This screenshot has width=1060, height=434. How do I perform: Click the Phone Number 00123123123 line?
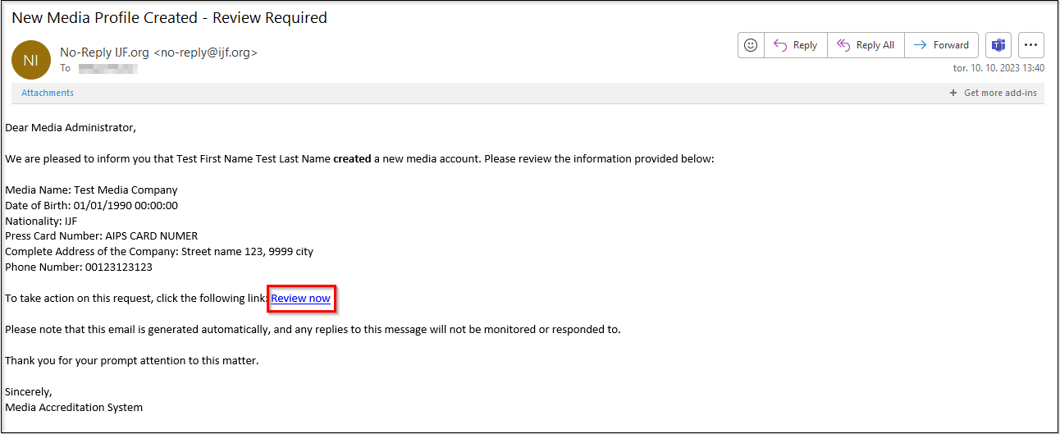coord(79,267)
